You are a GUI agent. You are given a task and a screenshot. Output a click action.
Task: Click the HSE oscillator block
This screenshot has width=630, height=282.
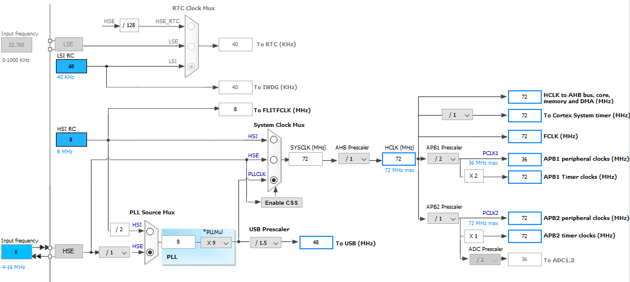(x=69, y=252)
